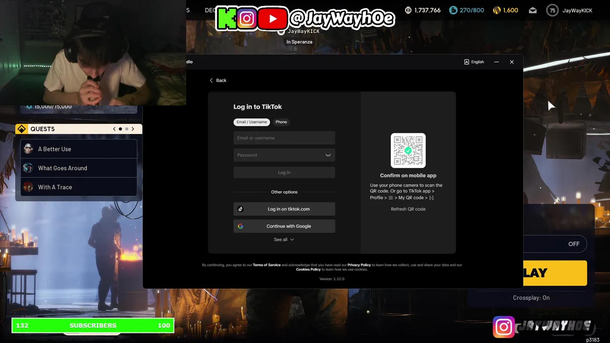Viewport: 610px width, 343px height.
Task: Minimize the TikTok login window
Action: point(496,62)
